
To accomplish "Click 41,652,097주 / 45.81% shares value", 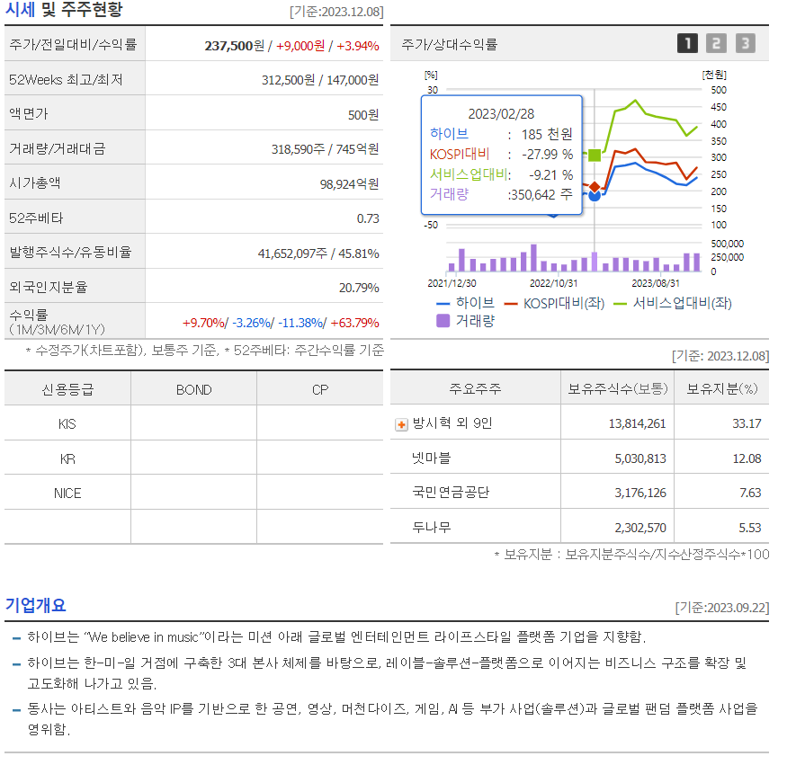I will tap(318, 254).
